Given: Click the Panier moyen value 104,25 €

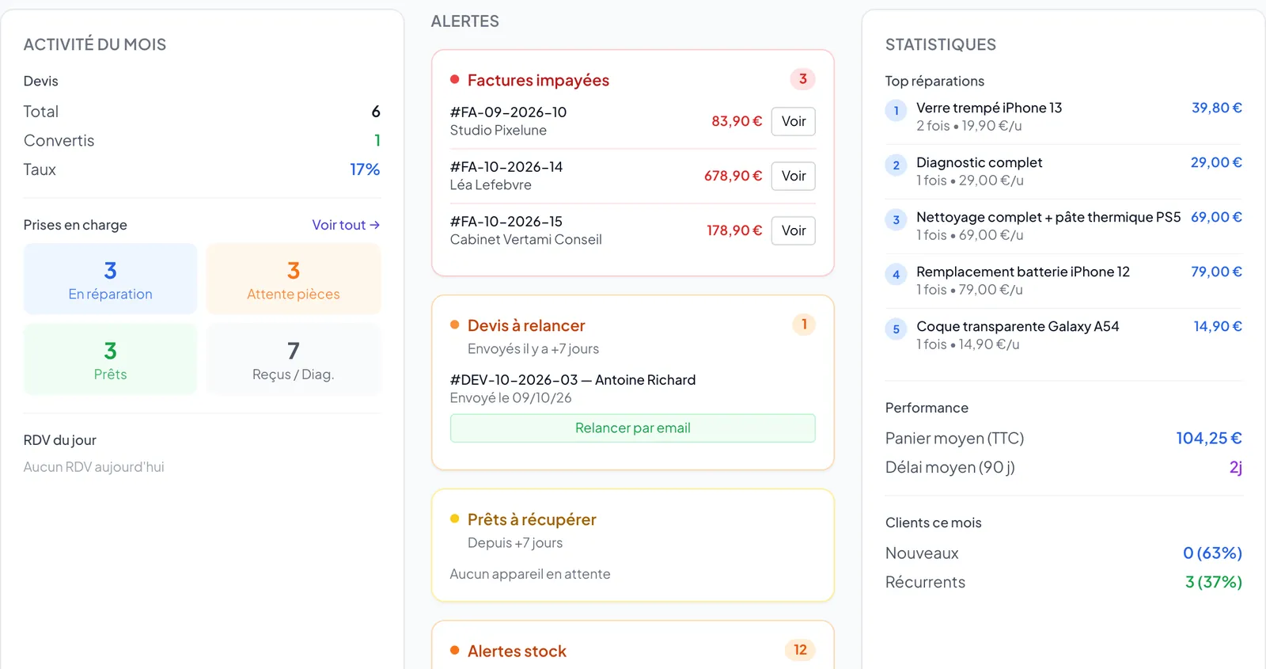Looking at the screenshot, I should [1209, 438].
